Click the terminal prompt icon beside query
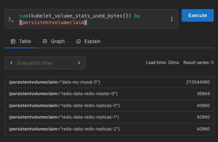Screen dimensions: 218x142 point(11,19)
